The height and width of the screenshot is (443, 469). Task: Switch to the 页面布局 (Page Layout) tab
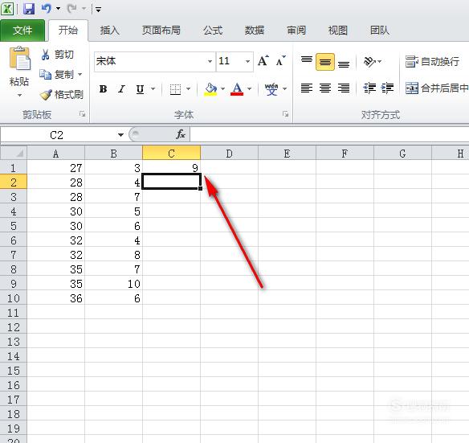click(161, 31)
